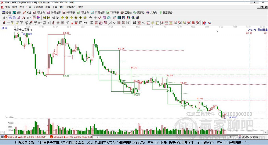Click the 板块 toolbar button
The image size is (268, 145).
[17, 13]
